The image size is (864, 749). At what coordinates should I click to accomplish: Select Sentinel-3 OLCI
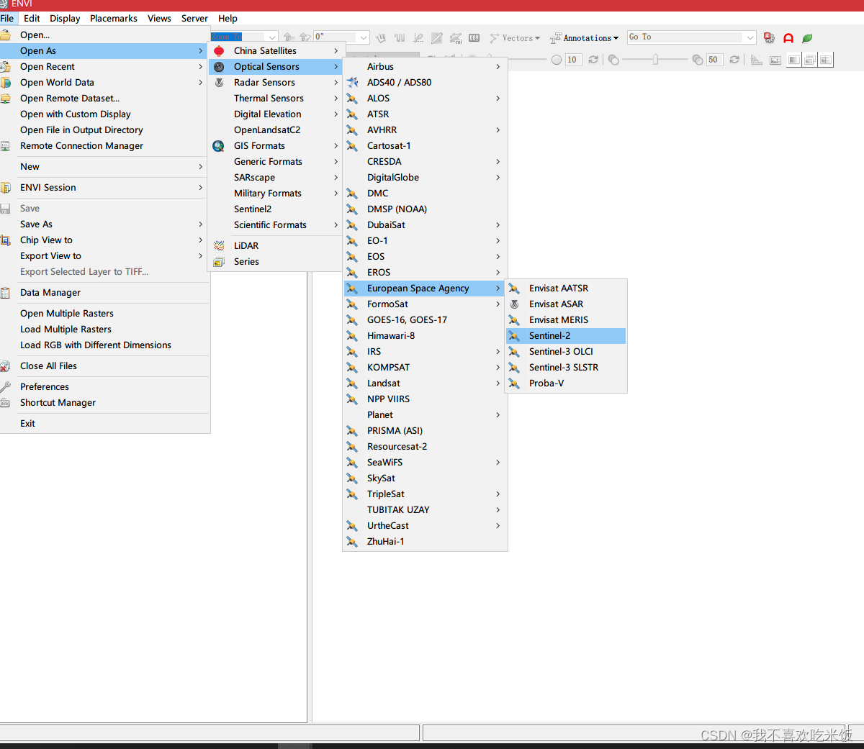[x=566, y=351]
